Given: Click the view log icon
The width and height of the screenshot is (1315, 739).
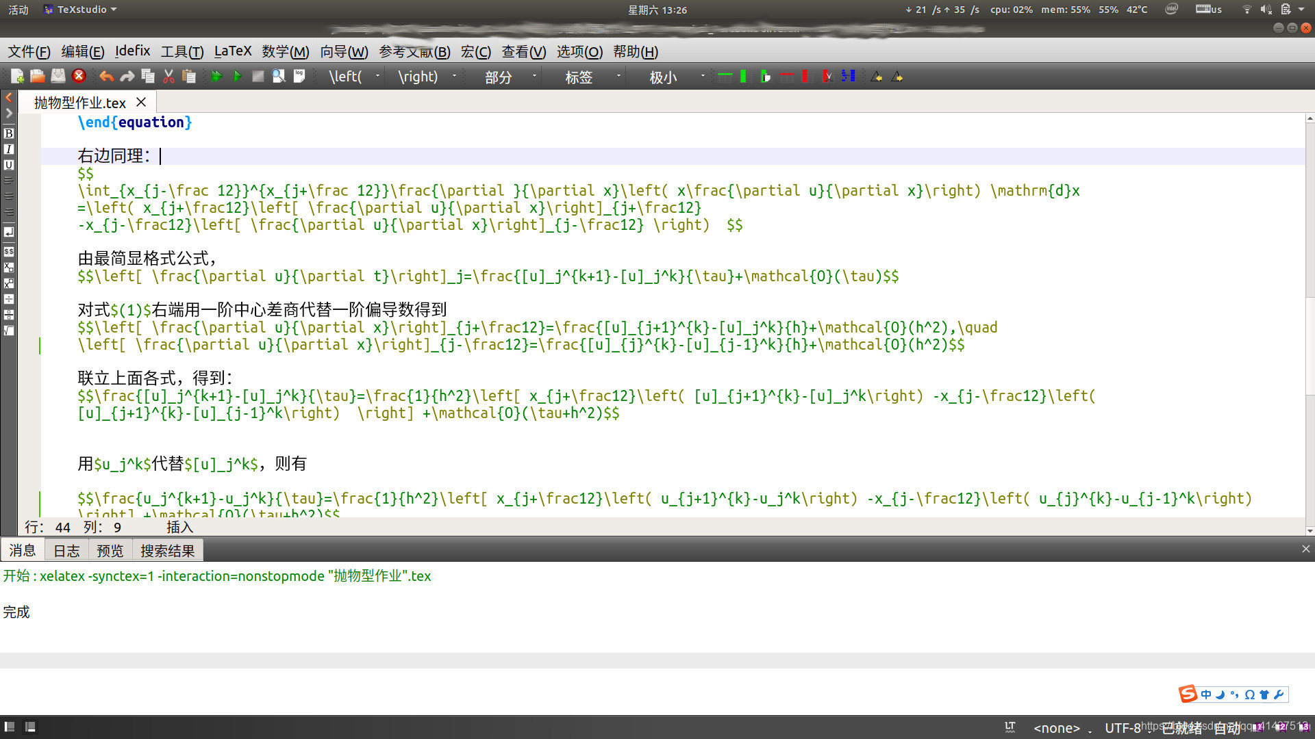Looking at the screenshot, I should pyautogui.click(x=299, y=77).
